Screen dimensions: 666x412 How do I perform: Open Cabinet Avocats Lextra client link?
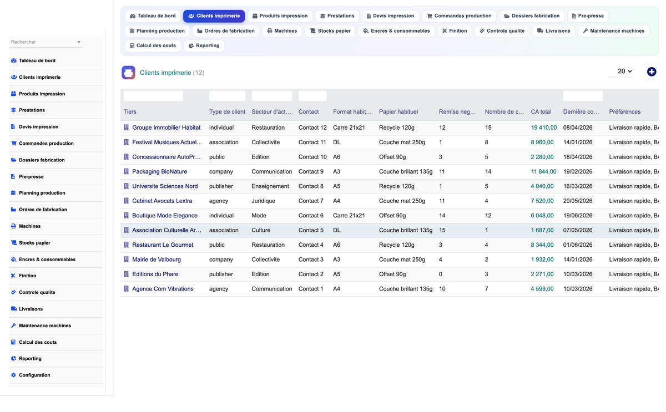pyautogui.click(x=162, y=201)
